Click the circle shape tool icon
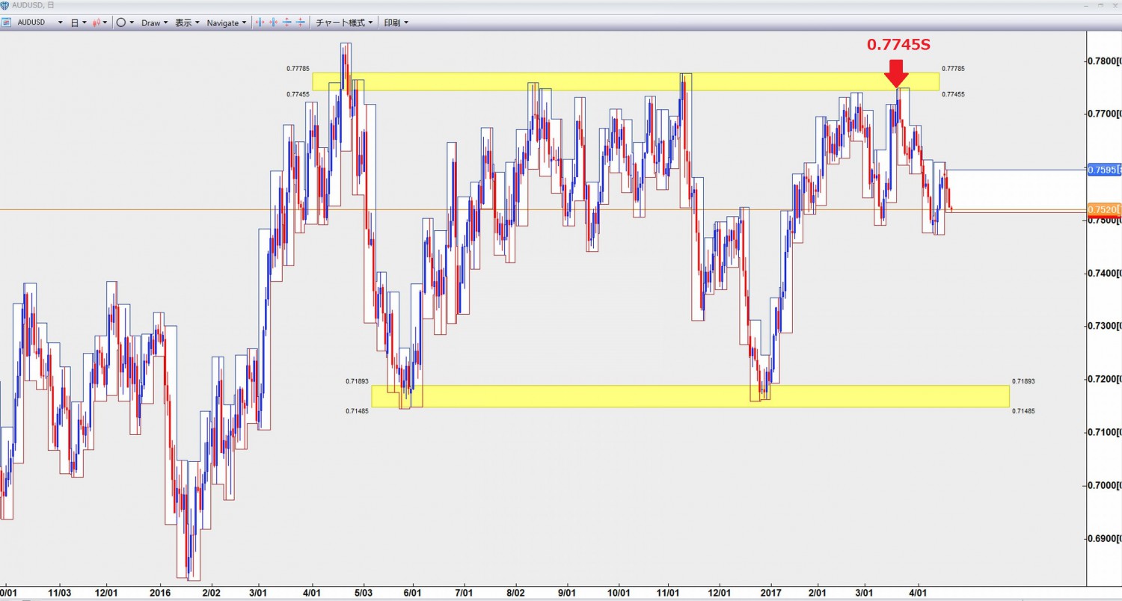The image size is (1122, 601). [x=120, y=22]
